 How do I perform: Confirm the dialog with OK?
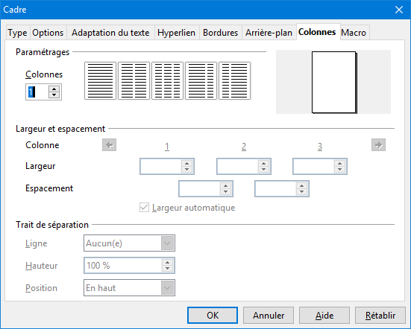(x=213, y=315)
